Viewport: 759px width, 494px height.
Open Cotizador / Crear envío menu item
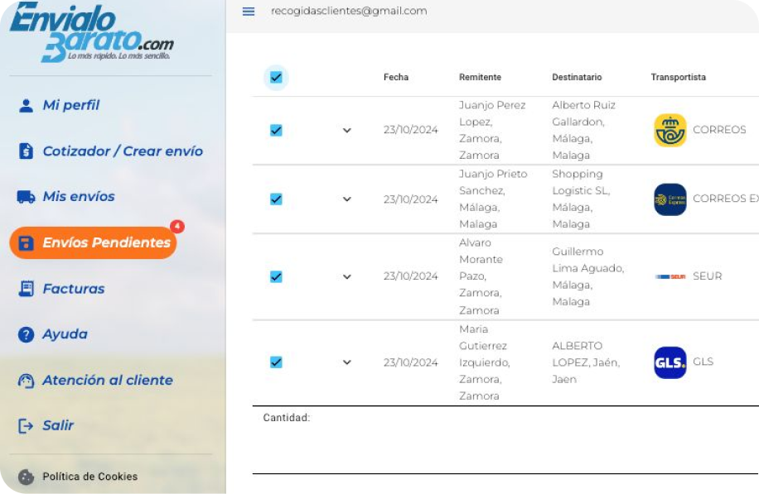pos(122,151)
